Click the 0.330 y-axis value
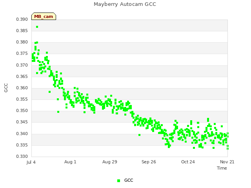 coord(22,156)
